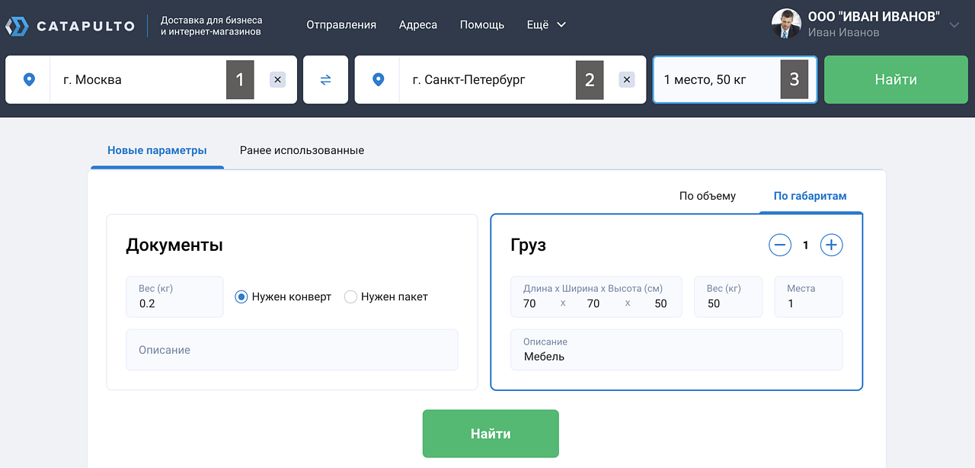The width and height of the screenshot is (975, 468).
Task: Decrease cargo count with minus icon
Action: [x=780, y=245]
